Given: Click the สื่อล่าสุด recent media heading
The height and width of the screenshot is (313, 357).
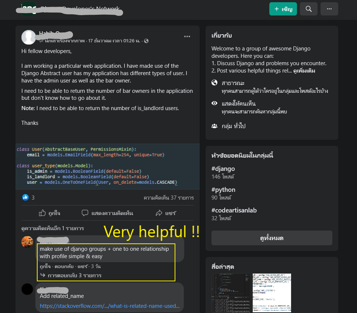Looking at the screenshot, I should 223,267.
